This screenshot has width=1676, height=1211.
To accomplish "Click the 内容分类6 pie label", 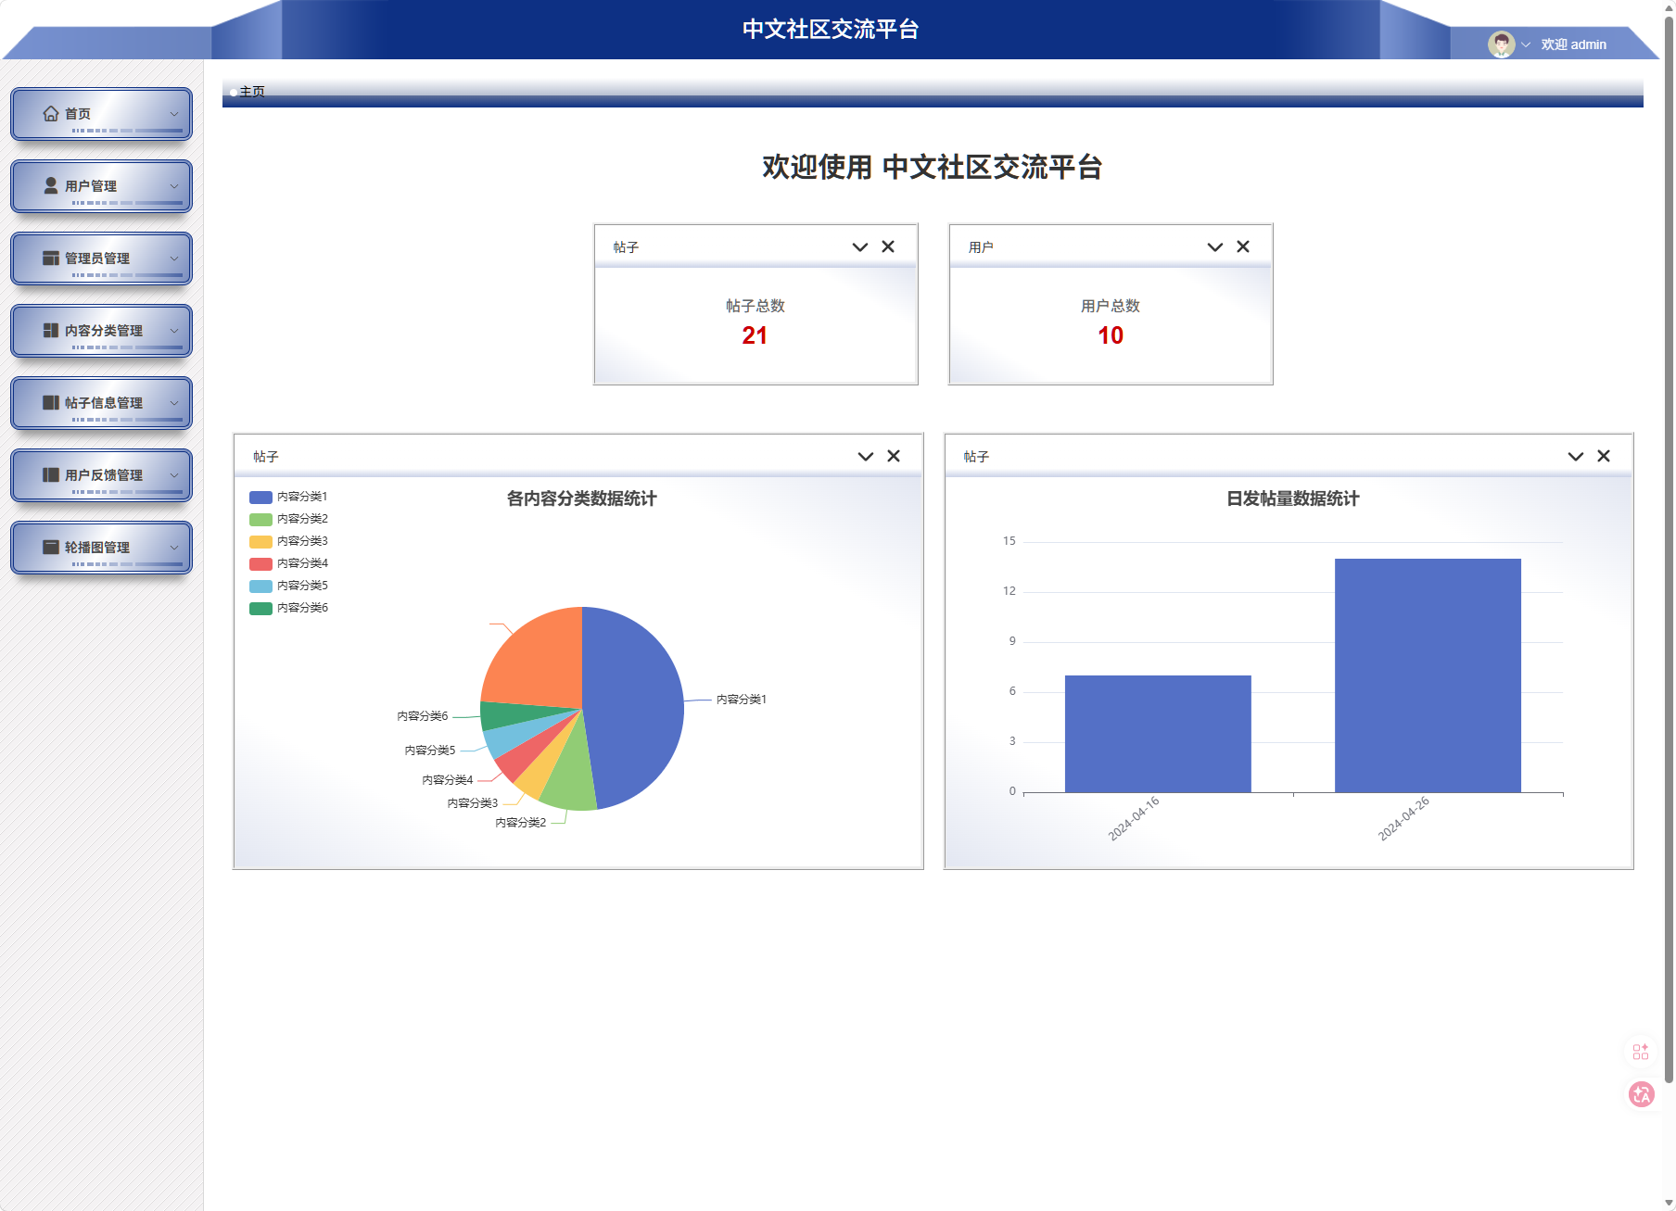I will (423, 716).
